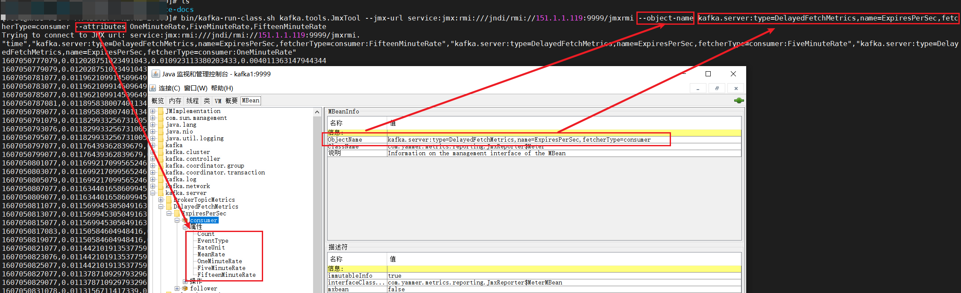Click the immutableInfo row label
Viewport: 961px width, 293px height.
tap(357, 276)
